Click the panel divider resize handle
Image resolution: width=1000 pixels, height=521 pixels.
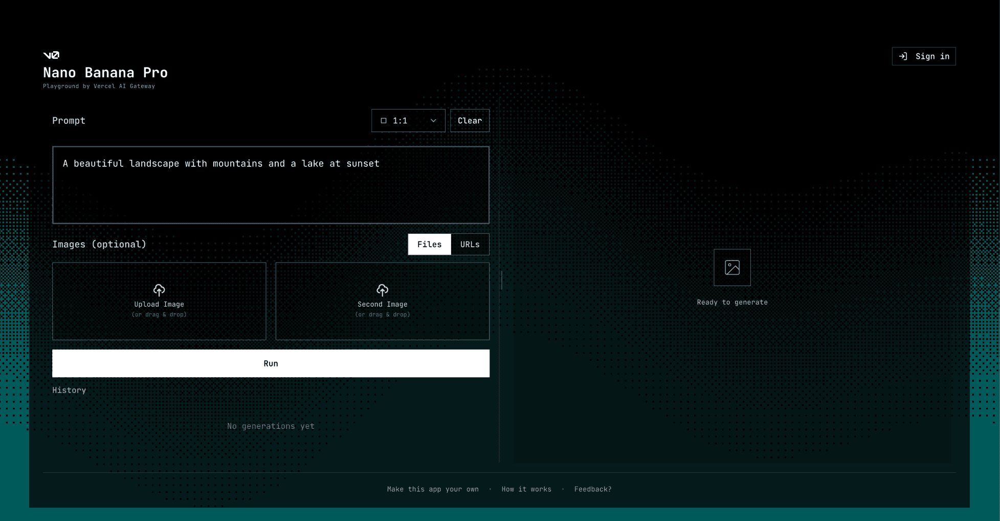(x=501, y=280)
